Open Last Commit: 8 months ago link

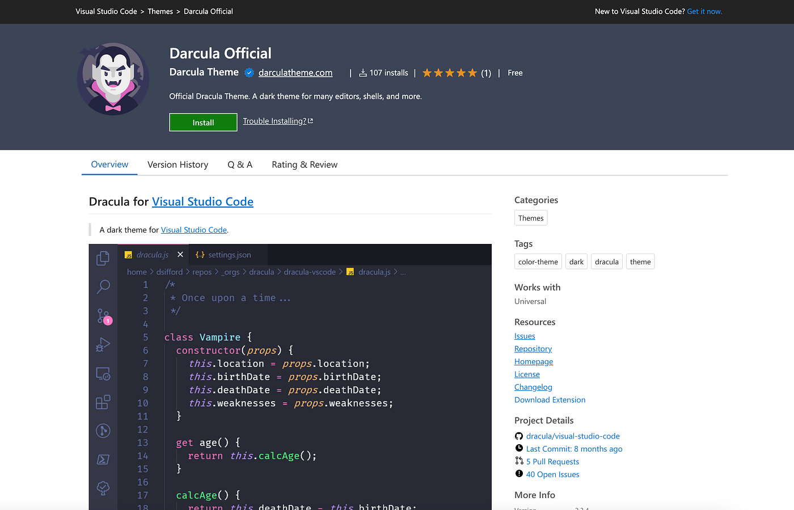(574, 449)
